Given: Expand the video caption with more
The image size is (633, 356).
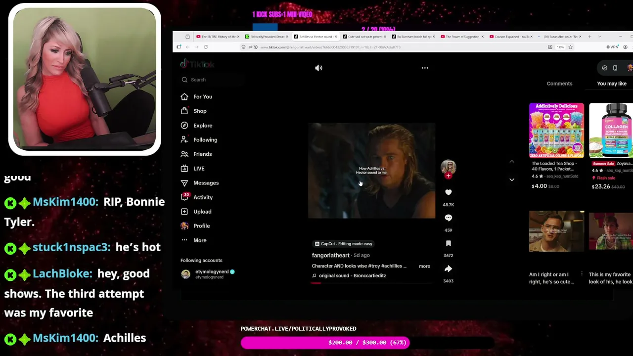Looking at the screenshot, I should click(x=424, y=266).
